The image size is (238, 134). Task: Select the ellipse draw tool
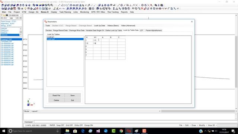[74, 5]
